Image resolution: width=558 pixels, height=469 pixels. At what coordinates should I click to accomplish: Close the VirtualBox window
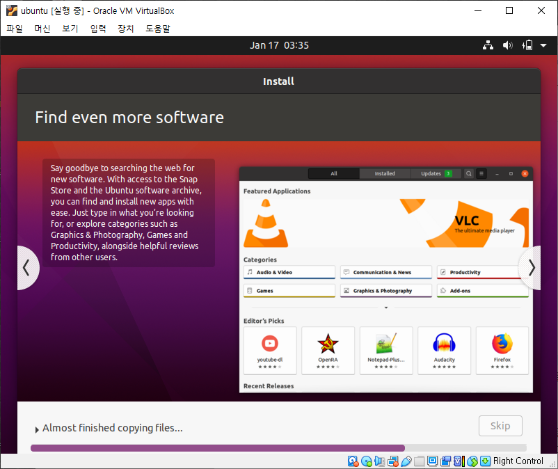(x=541, y=10)
